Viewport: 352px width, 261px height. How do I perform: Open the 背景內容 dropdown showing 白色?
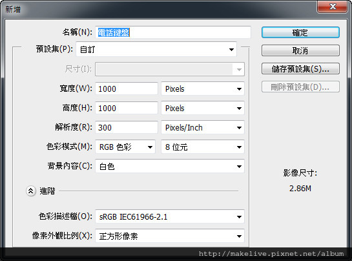pyautogui.click(x=170, y=166)
